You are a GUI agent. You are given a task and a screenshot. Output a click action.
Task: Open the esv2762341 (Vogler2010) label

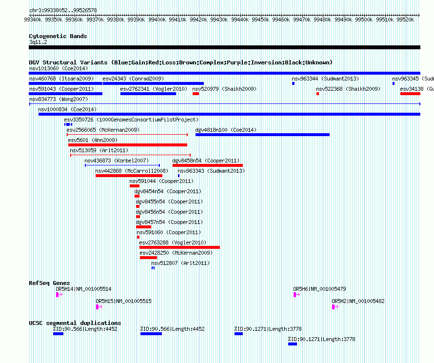pos(154,89)
